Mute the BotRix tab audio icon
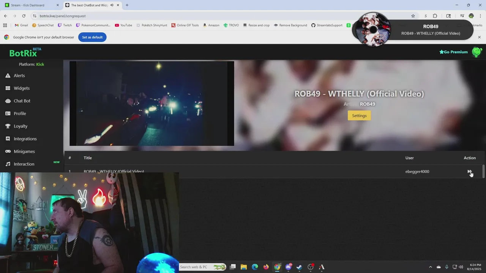486x273 pixels. coord(112,5)
